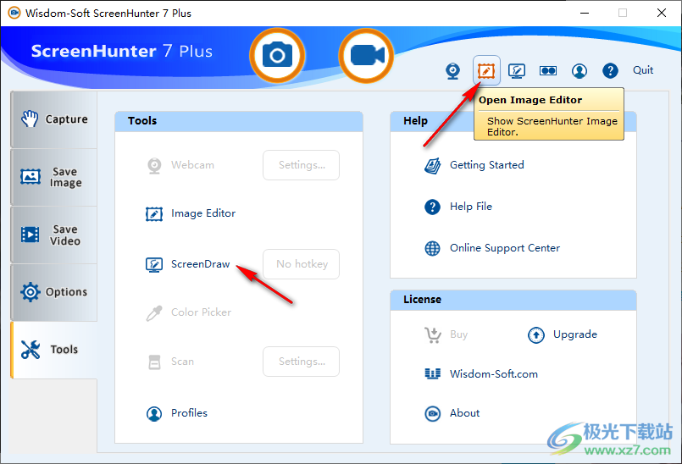The image size is (682, 464).
Task: Open Webcam Settings button
Action: (301, 165)
